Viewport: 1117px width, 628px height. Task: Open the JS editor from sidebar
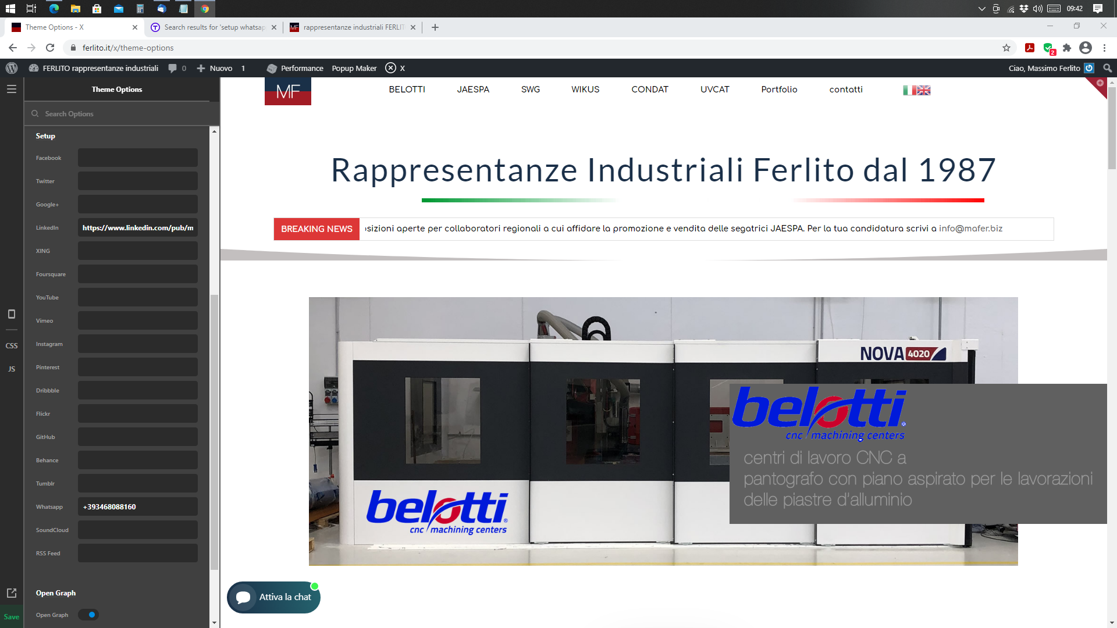point(12,369)
